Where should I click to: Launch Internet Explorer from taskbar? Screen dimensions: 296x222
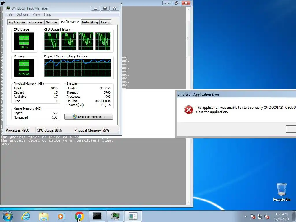pyautogui.click(x=26, y=216)
